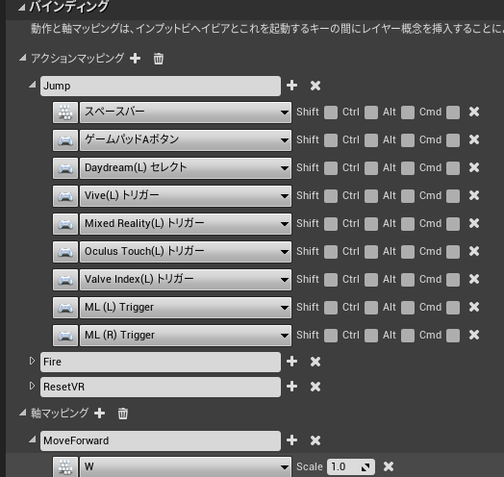Open the W key dropdown
The width and height of the screenshot is (504, 477).
[x=186, y=466]
